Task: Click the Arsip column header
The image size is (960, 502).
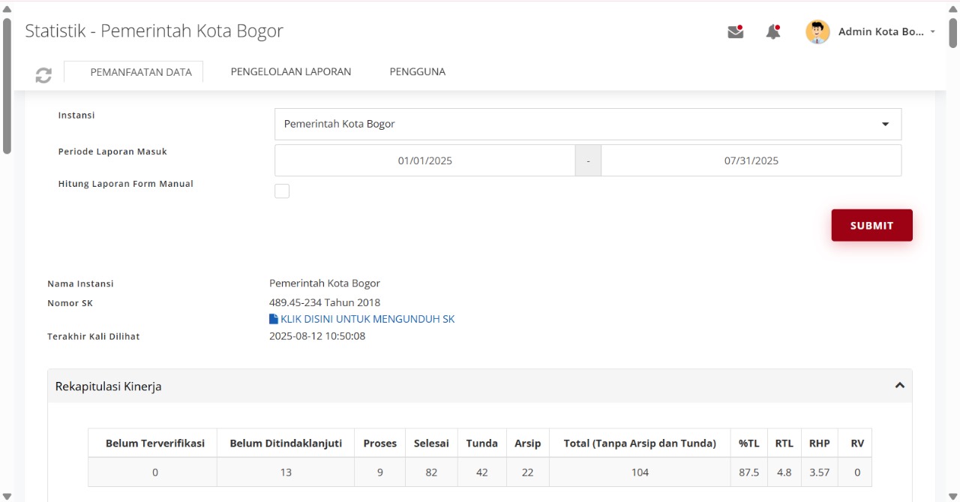Action: pos(527,443)
